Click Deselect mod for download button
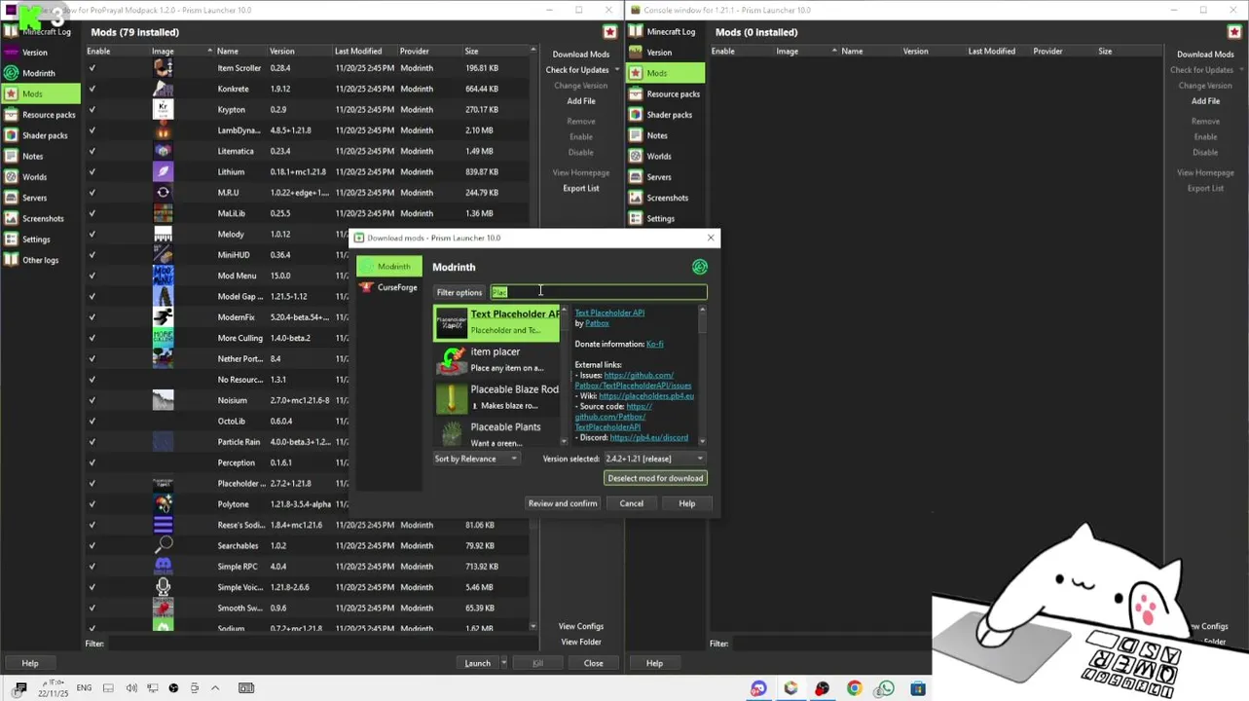Image resolution: width=1249 pixels, height=701 pixels. (655, 478)
